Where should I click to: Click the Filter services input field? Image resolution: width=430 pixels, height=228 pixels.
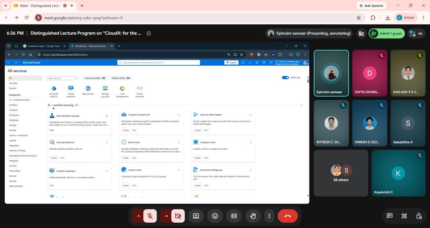pyautogui.click(x=60, y=78)
